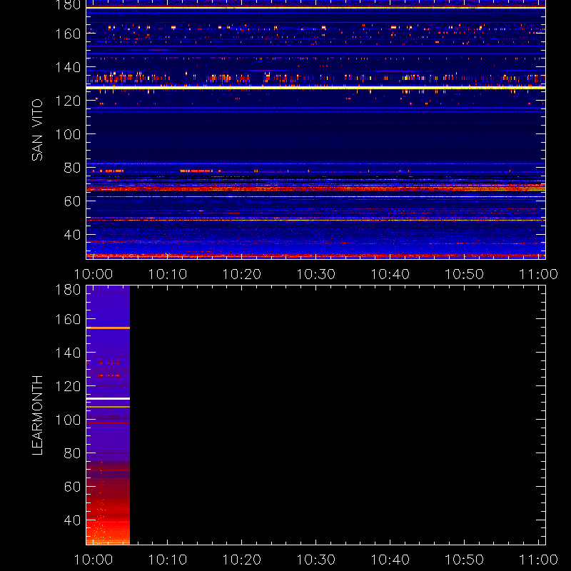The image size is (571, 571).
Task: Pick the 180 label on Learmonth axis
Action: click(68, 290)
